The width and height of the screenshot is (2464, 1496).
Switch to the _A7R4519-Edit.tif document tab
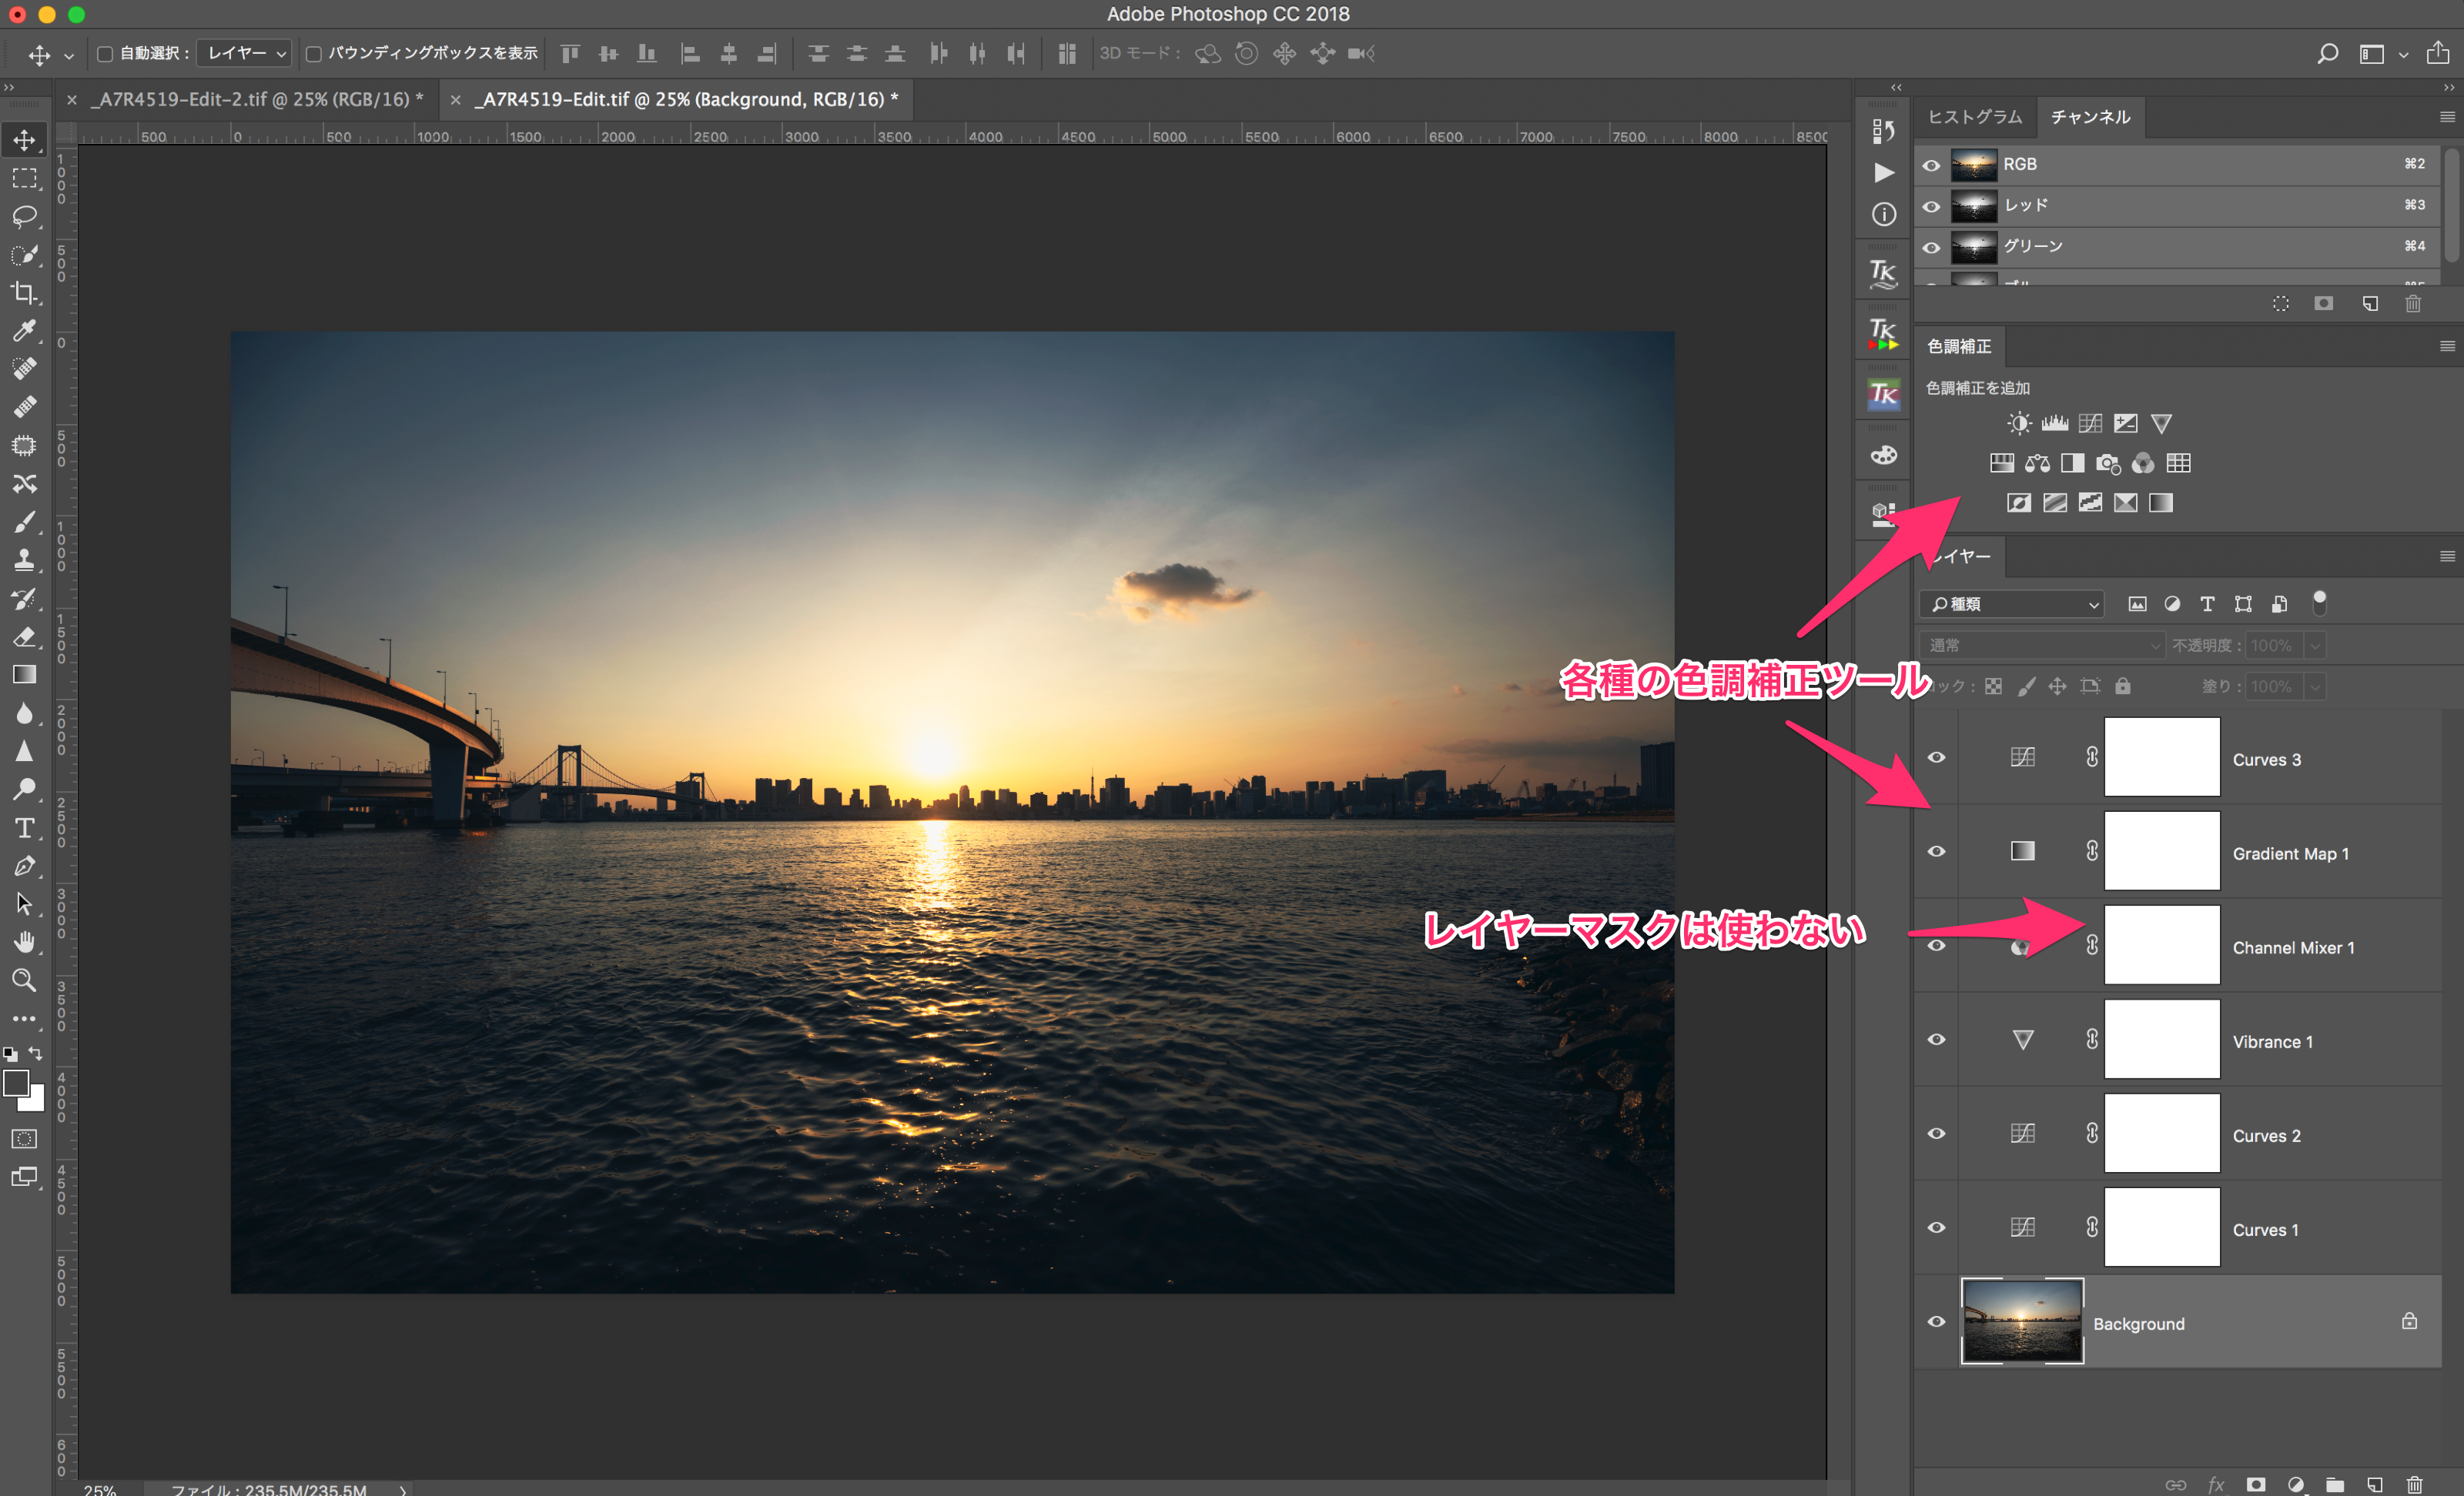tap(687, 100)
